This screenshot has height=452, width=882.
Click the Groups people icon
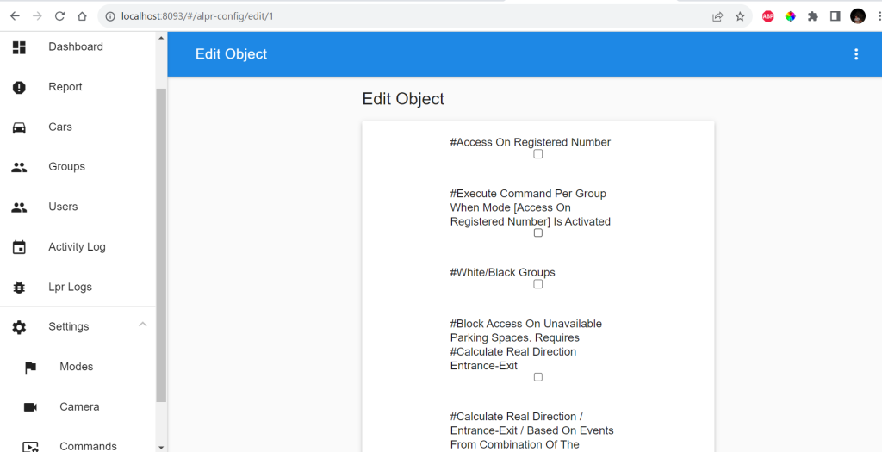pos(19,167)
